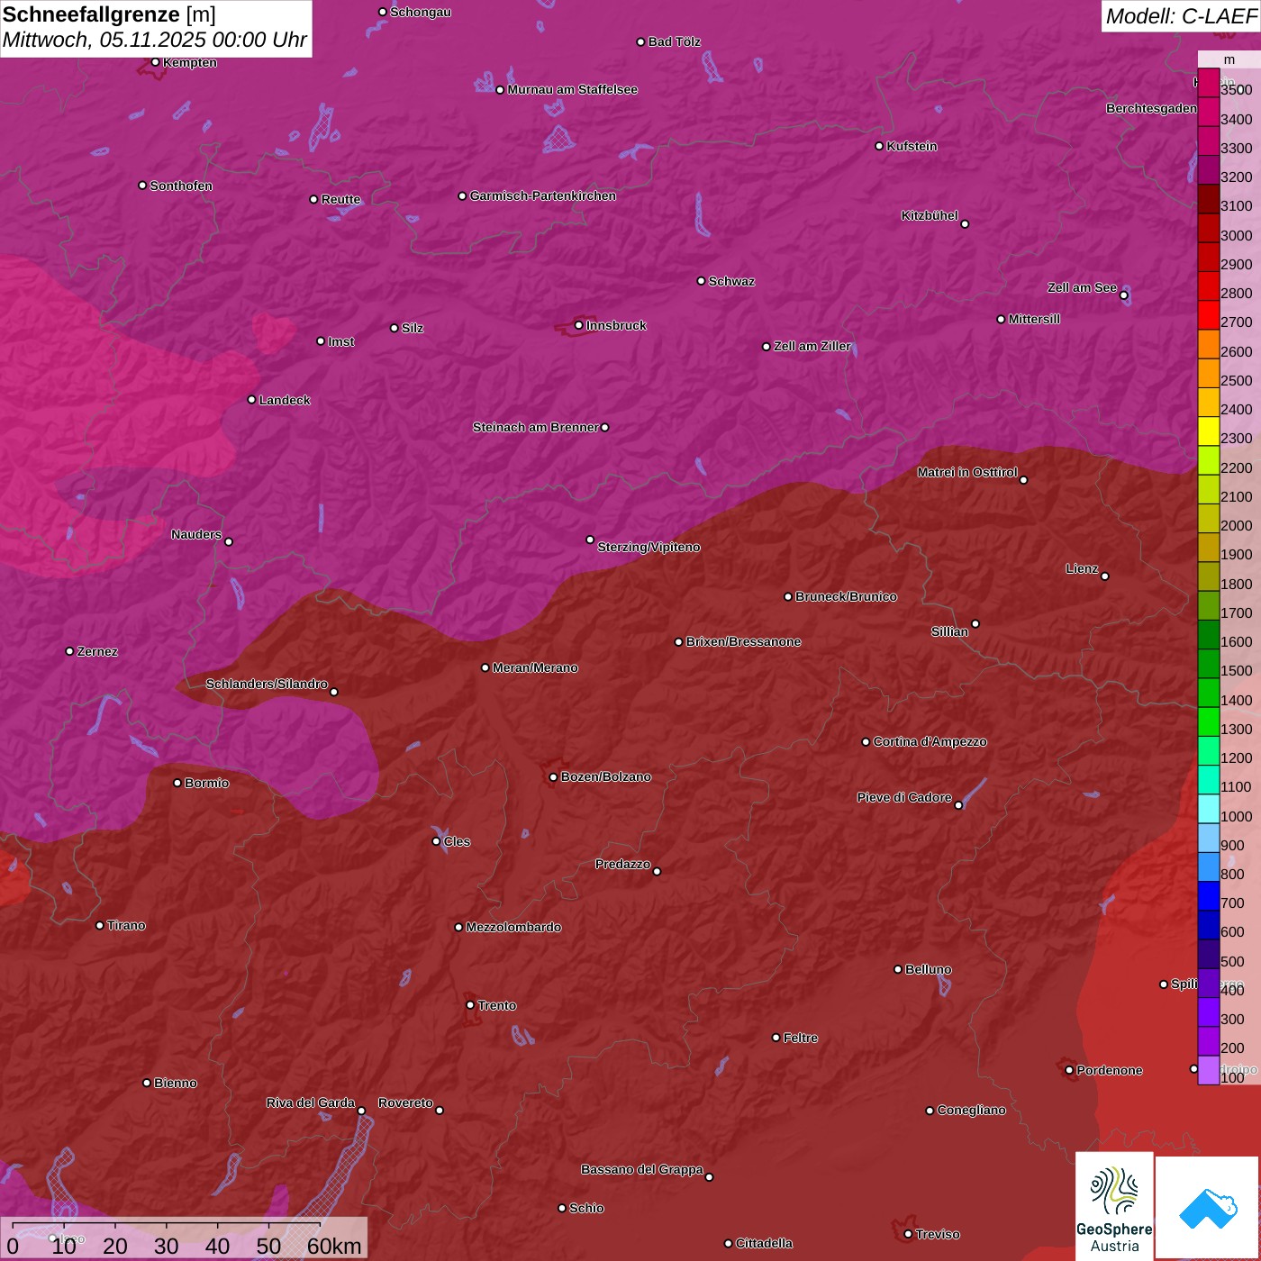Image resolution: width=1261 pixels, height=1261 pixels.
Task: Select the Bormio marker dot
Action: pos(177,783)
